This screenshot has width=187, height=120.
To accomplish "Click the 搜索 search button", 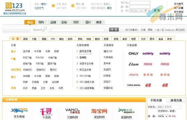I will (114, 30).
